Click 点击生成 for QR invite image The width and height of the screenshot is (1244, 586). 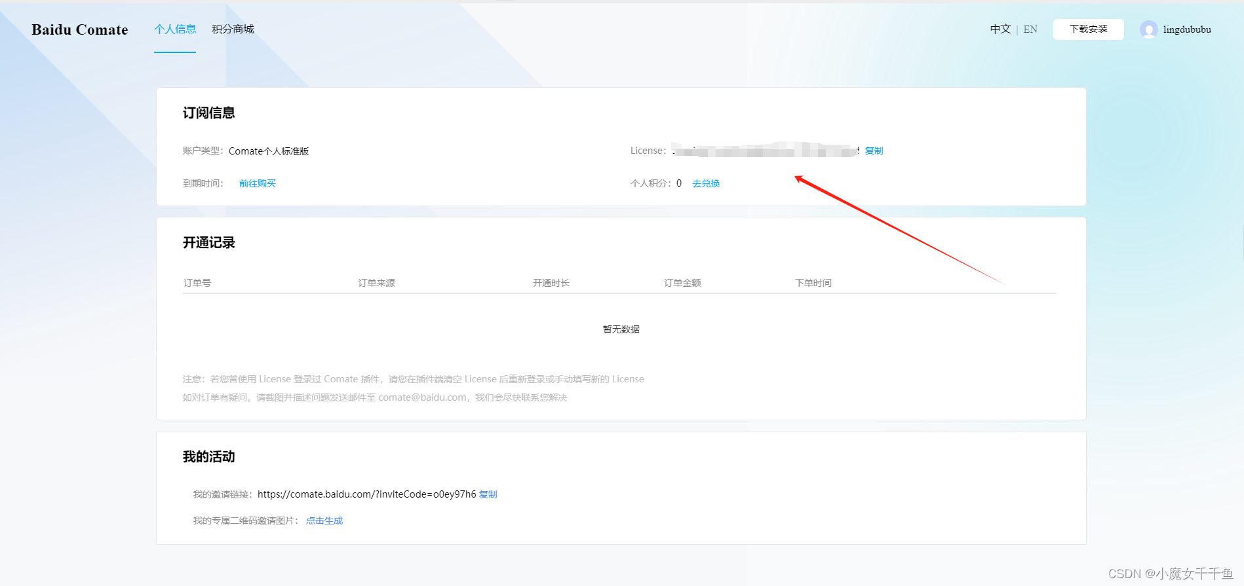[324, 521]
